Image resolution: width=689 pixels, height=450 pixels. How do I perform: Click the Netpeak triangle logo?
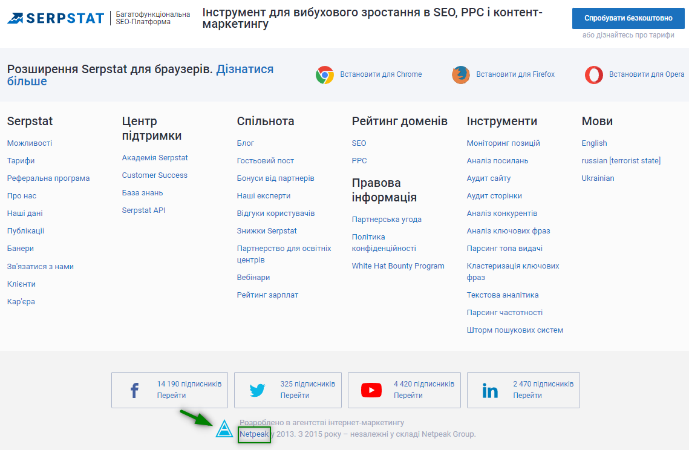pyautogui.click(x=224, y=428)
